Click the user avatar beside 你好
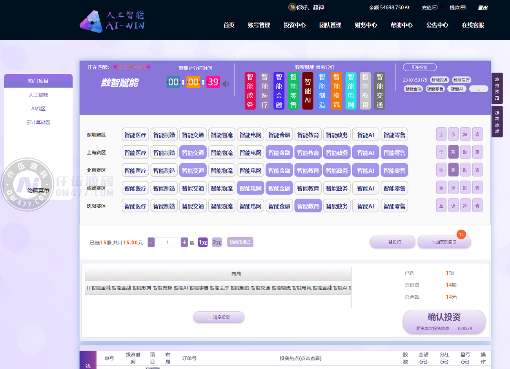The image size is (510, 369). [292, 7]
